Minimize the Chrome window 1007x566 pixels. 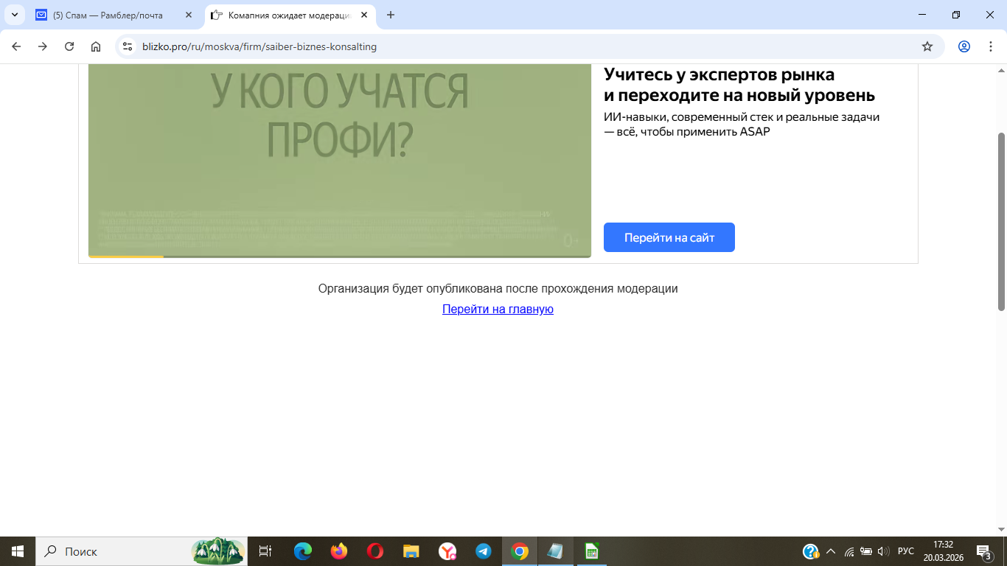pyautogui.click(x=922, y=15)
